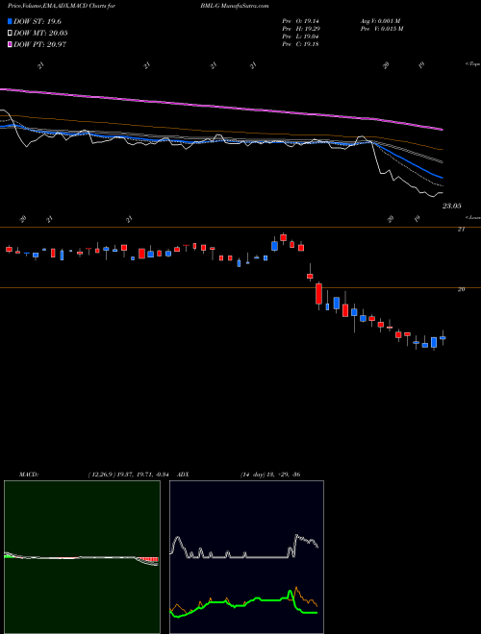Click the 21 price axis label
The height and width of the screenshot is (634, 481).
[461, 230]
